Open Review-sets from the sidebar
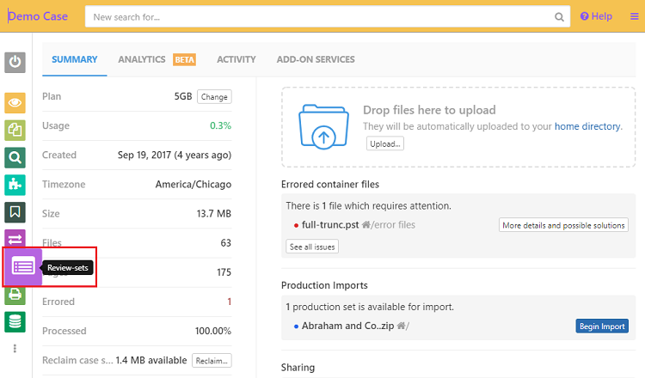Viewport: 645px width, 378px height. [x=23, y=267]
